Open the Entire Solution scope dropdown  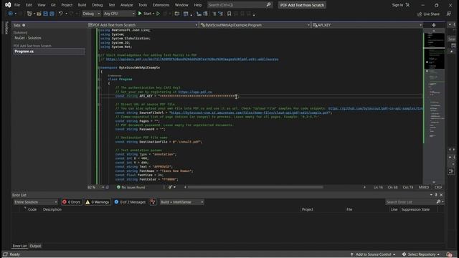[x=35, y=202]
